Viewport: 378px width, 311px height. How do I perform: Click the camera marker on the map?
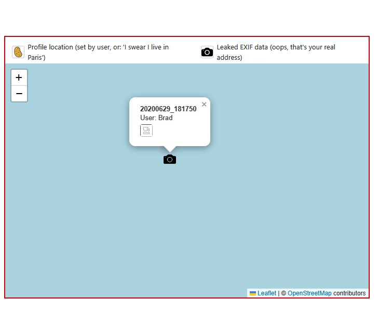pyautogui.click(x=170, y=160)
